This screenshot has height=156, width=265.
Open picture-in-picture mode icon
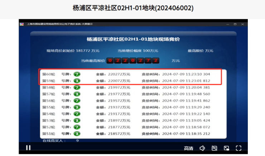pos(226,148)
